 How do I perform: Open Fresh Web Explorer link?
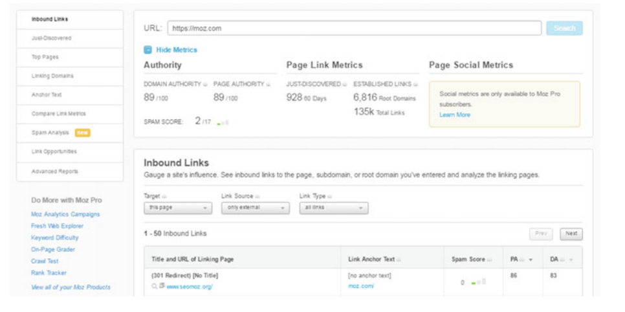click(57, 226)
